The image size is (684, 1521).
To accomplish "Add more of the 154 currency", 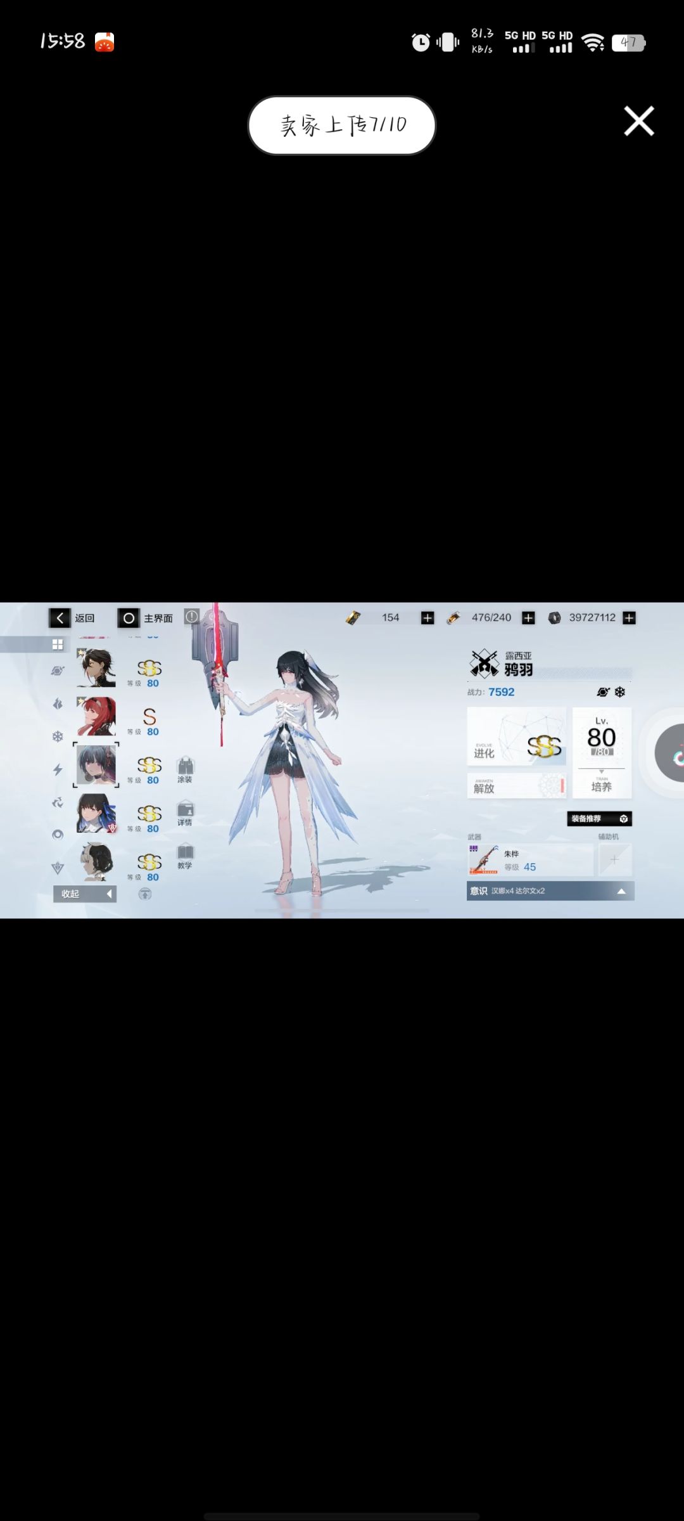I will [x=427, y=618].
